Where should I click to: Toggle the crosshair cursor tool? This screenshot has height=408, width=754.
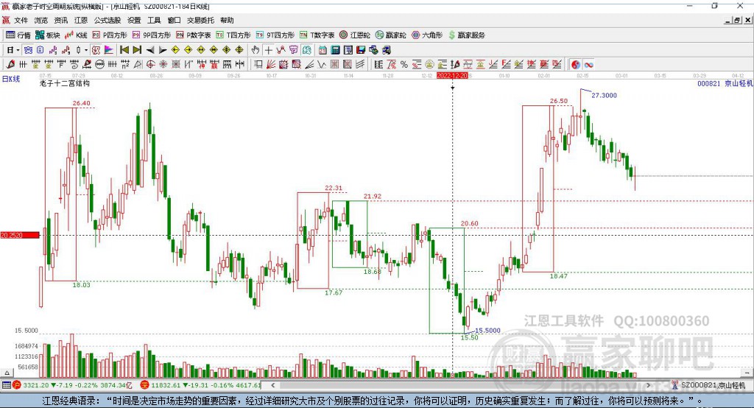[269, 49]
